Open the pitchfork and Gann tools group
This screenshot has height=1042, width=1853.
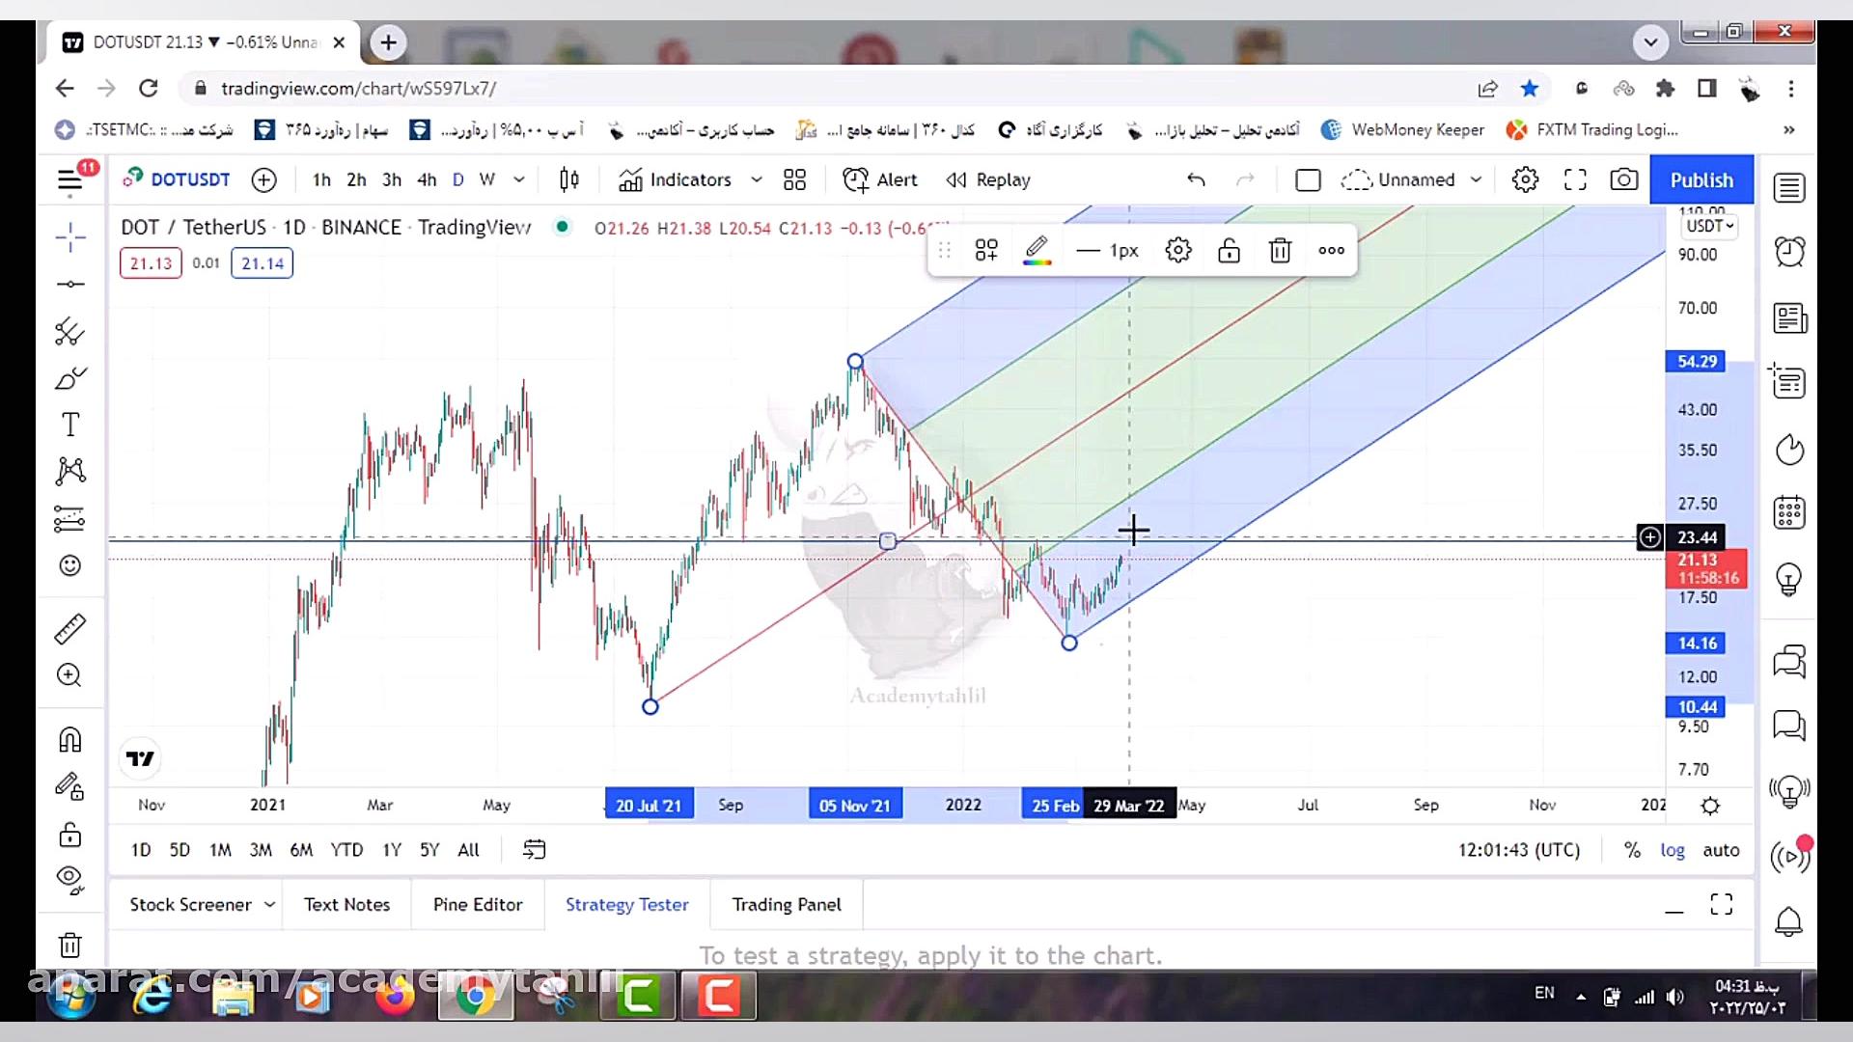point(69,331)
